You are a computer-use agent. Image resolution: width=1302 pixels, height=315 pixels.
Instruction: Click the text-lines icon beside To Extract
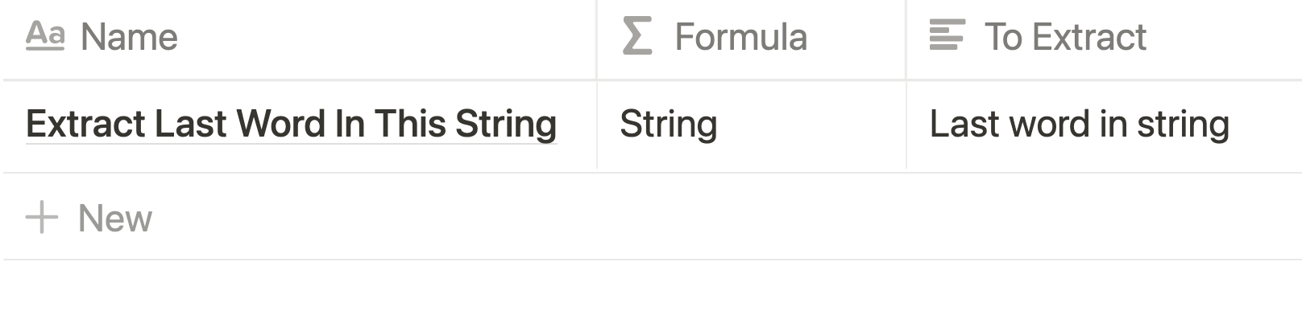(947, 36)
